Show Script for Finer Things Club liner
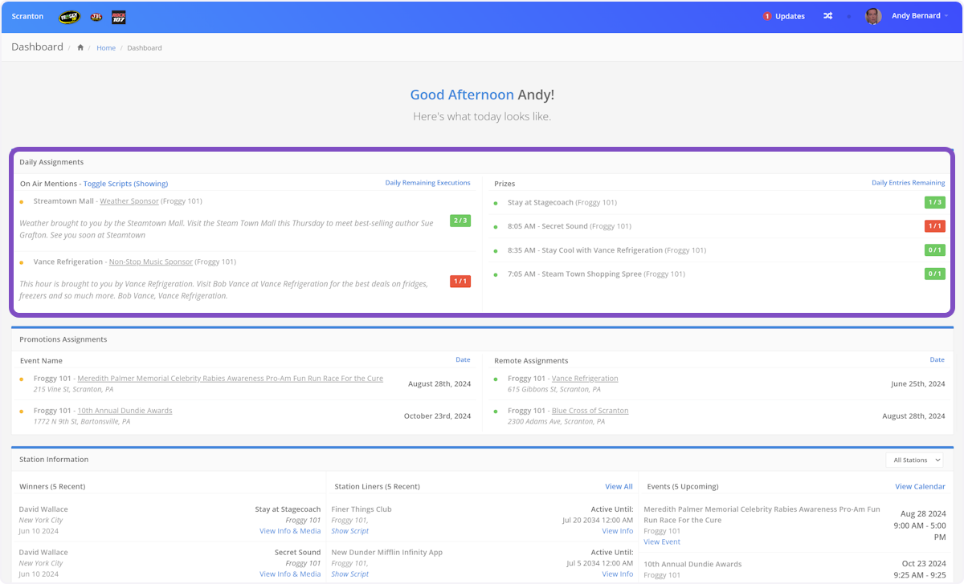Image resolution: width=964 pixels, height=584 pixels. click(x=349, y=531)
